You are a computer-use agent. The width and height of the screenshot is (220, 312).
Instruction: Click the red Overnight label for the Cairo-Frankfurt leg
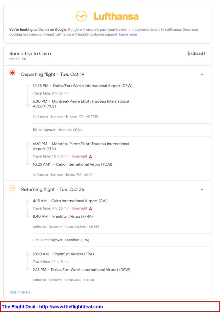(x=80, y=208)
